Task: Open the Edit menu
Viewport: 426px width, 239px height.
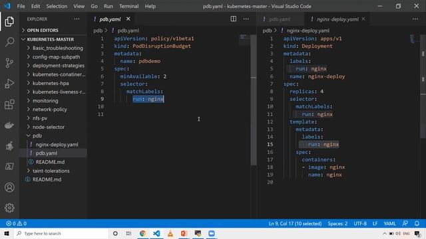Action: [35, 6]
